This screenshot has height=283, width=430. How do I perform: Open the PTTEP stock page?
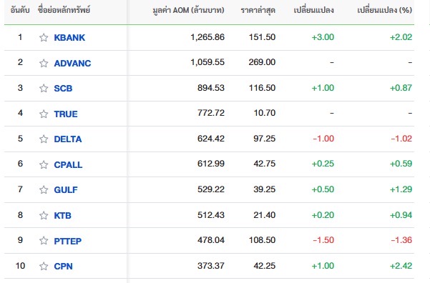coord(68,241)
